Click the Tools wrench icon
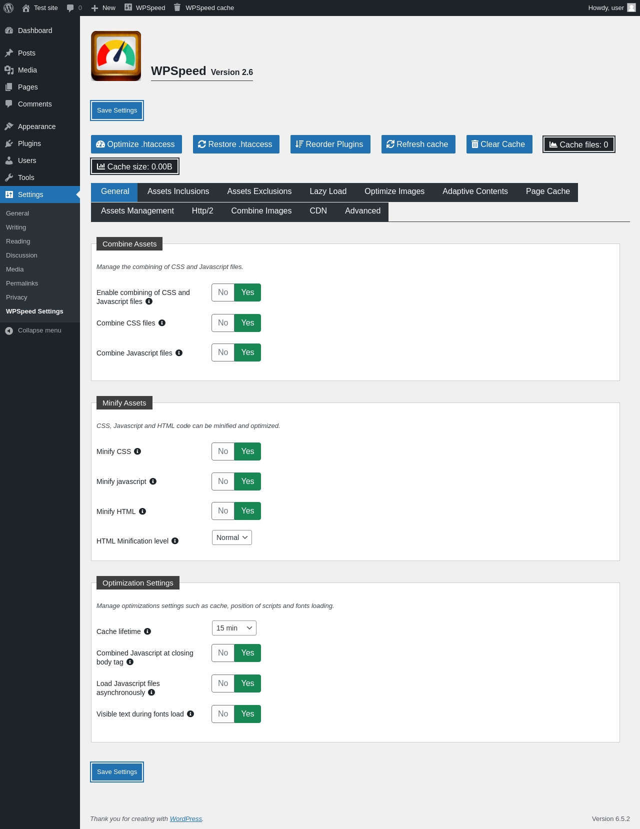 9,177
